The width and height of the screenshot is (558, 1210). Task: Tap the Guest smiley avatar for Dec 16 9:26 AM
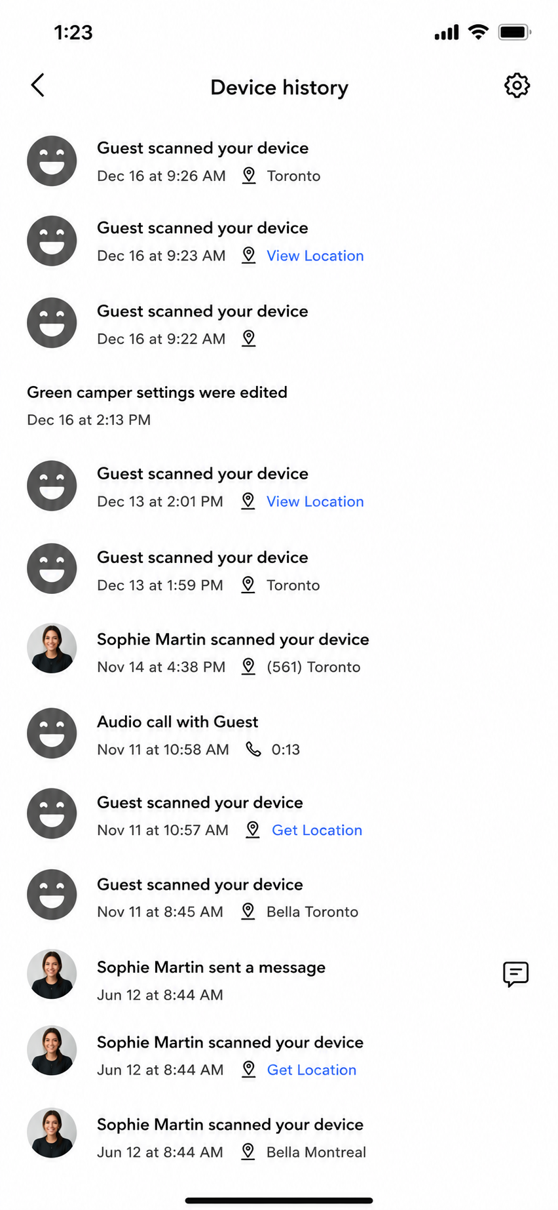[x=52, y=161]
